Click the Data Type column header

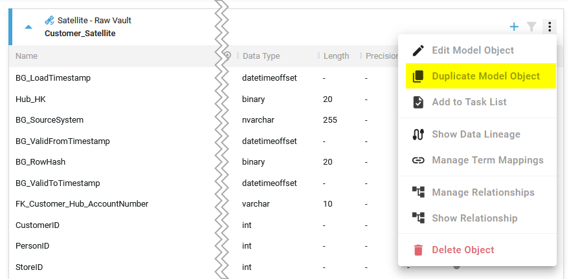pyautogui.click(x=261, y=56)
